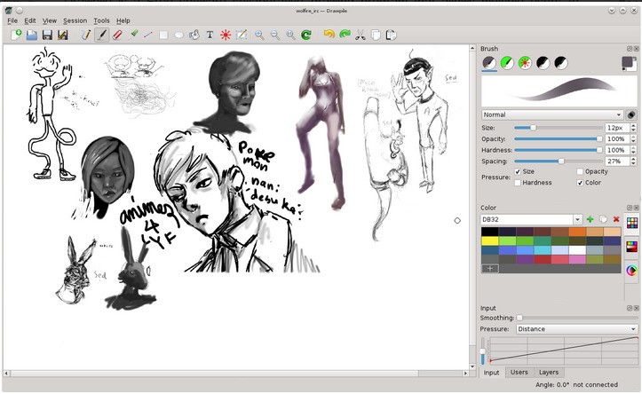Open the Normal blend mode dropdown
This screenshot has height=394, width=642.
point(552,115)
